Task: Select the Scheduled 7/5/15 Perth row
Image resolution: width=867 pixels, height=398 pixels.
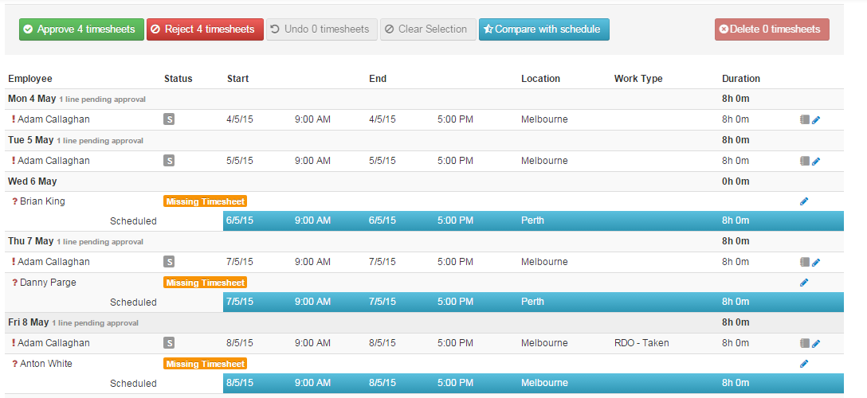Action: (x=532, y=302)
